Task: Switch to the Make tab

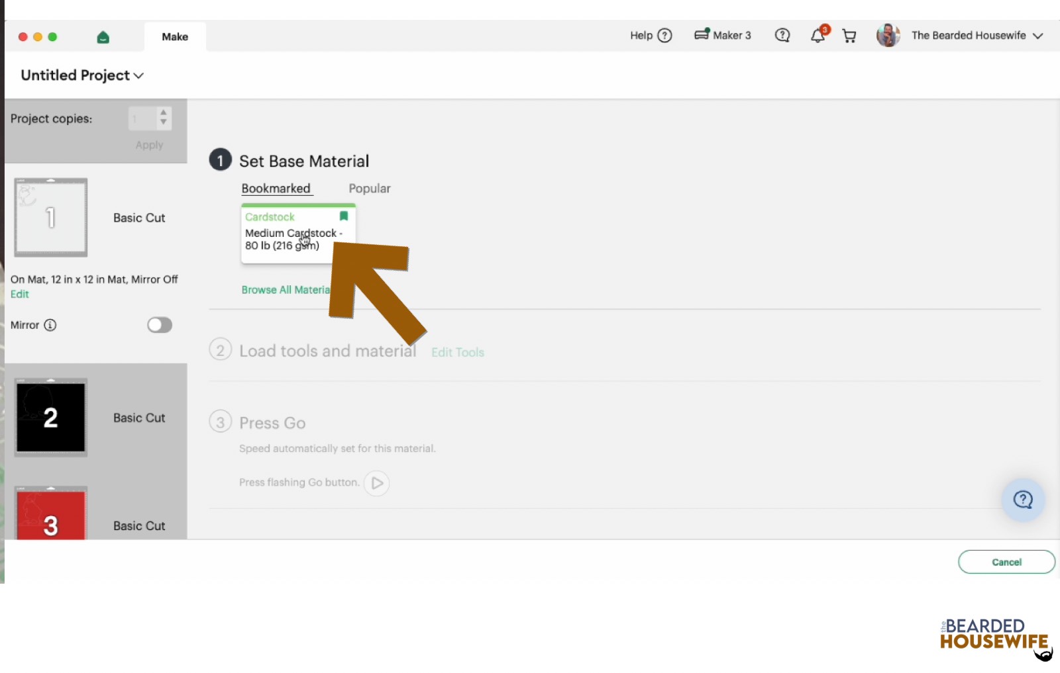Action: coord(175,37)
